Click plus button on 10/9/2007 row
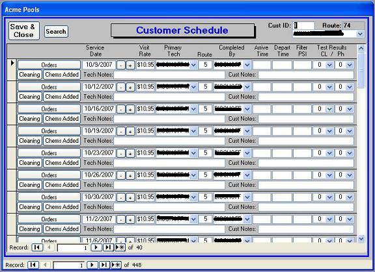Viewport: 375px width, 272px height. tap(130, 65)
